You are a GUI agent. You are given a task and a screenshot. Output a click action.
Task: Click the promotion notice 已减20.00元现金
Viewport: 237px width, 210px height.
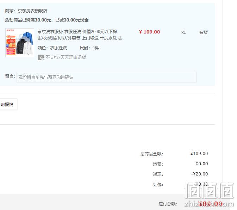[x=72, y=20]
